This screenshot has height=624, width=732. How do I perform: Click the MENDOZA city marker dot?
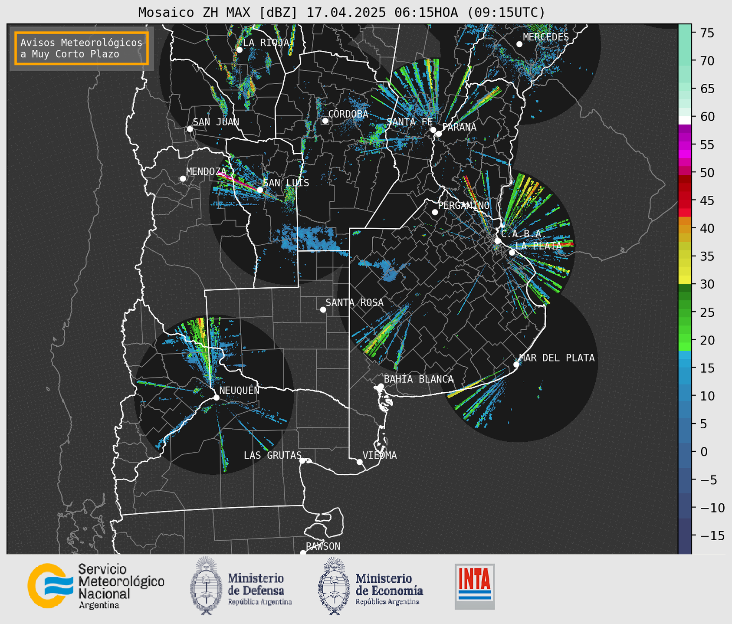pos(183,179)
